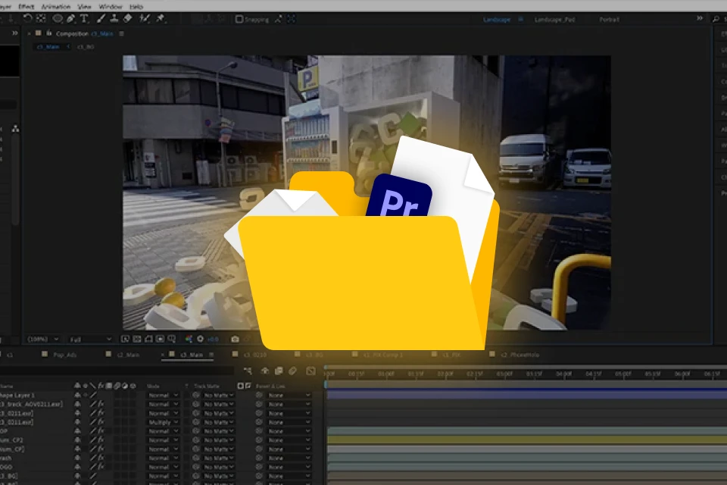Open Track Matte dropdown for Shape Layer 1
727x485 pixels.
point(218,396)
